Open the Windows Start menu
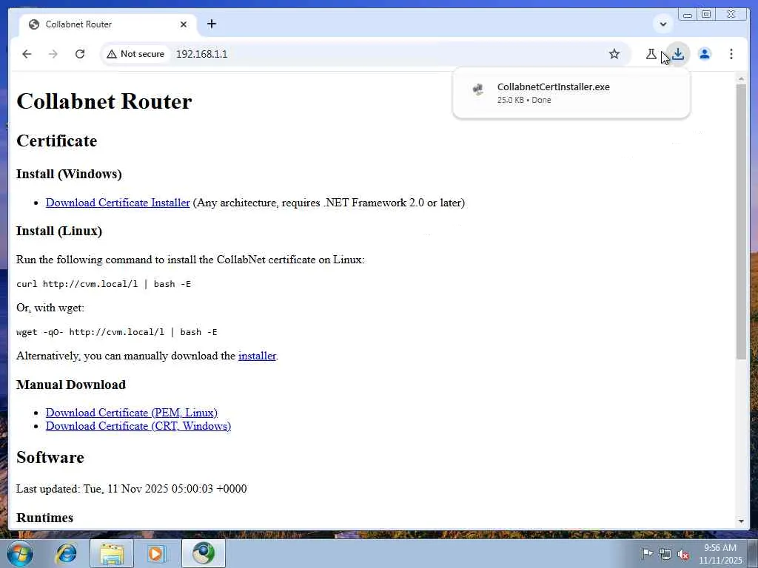This screenshot has width=758, height=568. pyautogui.click(x=20, y=553)
